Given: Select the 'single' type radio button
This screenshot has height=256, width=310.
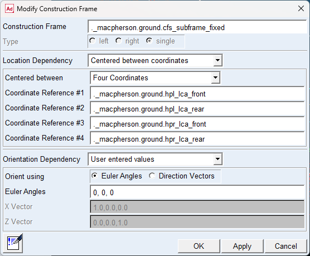Looking at the screenshot, I should point(149,41).
